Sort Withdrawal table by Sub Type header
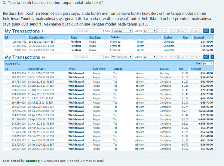Image resolution: width=224 pixels, height=166 pixels. coord(99,69)
